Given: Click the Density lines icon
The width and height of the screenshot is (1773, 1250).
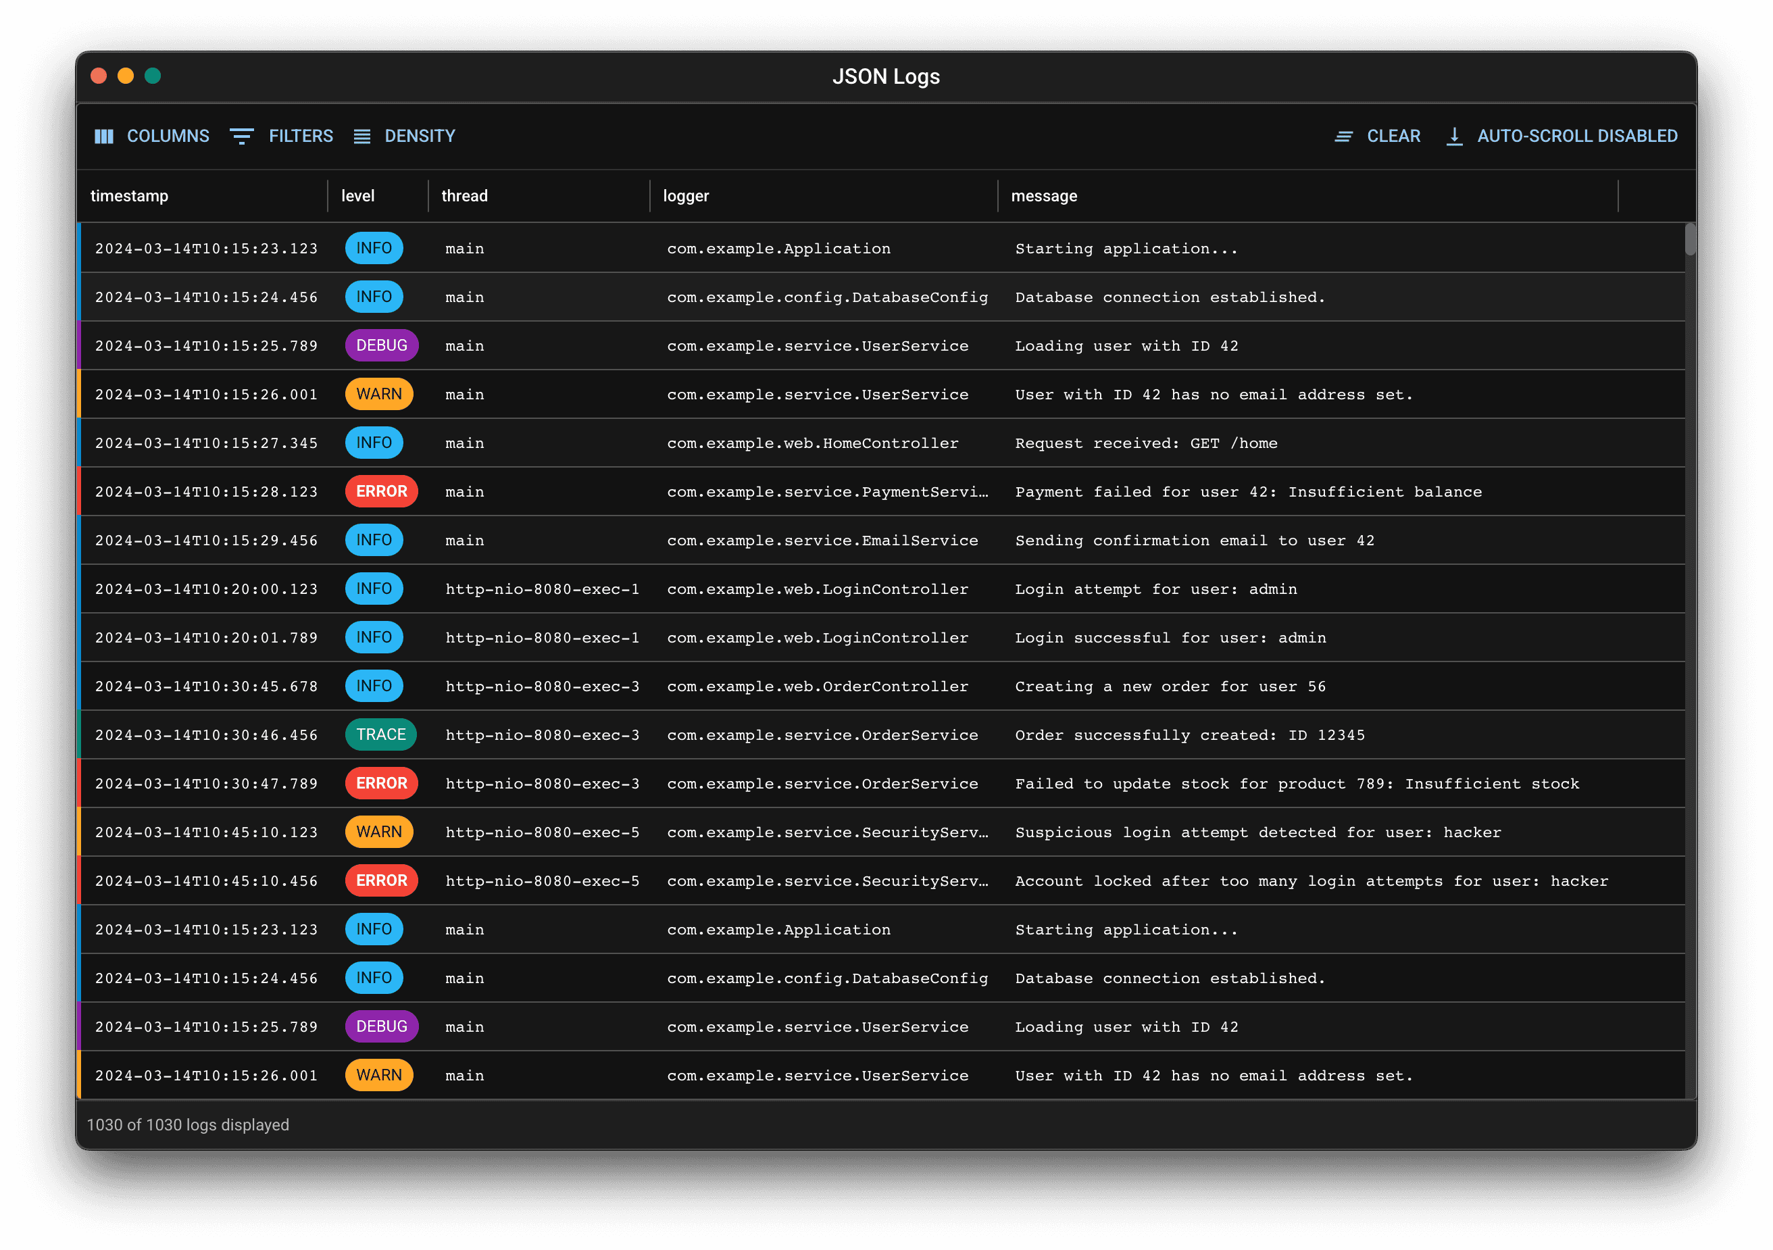Looking at the screenshot, I should pos(361,136).
